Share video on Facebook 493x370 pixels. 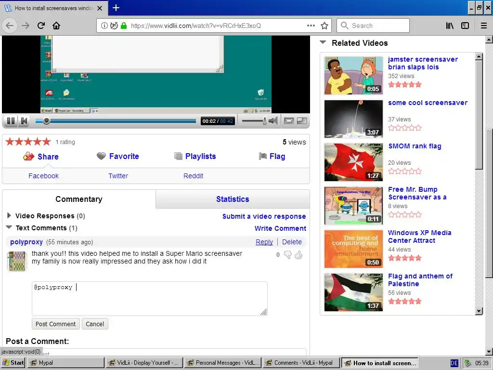tap(43, 176)
